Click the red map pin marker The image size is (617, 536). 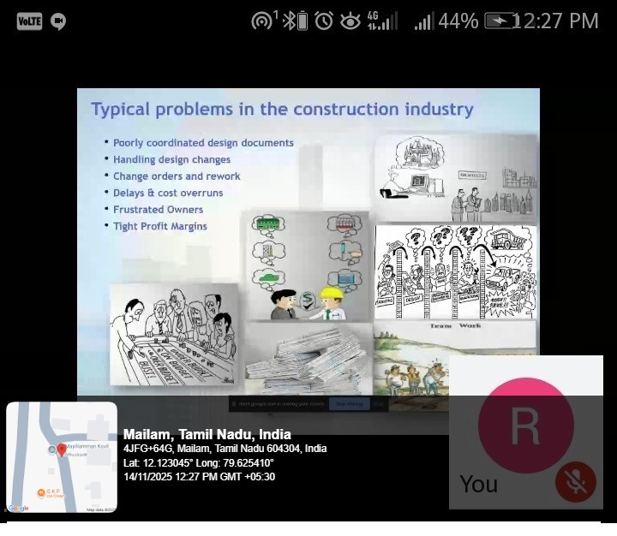pyautogui.click(x=62, y=450)
